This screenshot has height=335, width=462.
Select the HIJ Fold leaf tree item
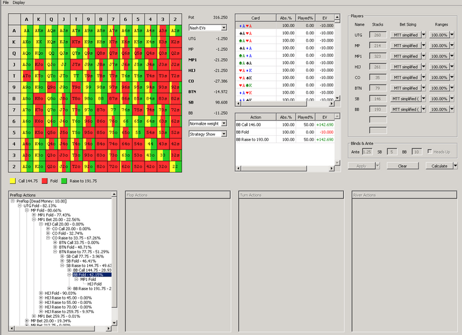pyautogui.click(x=94, y=284)
